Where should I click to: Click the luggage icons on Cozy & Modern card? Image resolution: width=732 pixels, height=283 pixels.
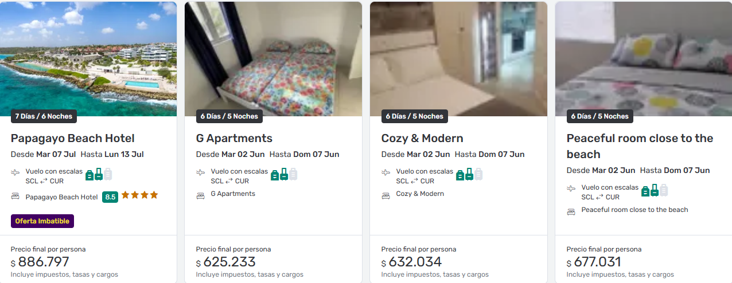469,175
